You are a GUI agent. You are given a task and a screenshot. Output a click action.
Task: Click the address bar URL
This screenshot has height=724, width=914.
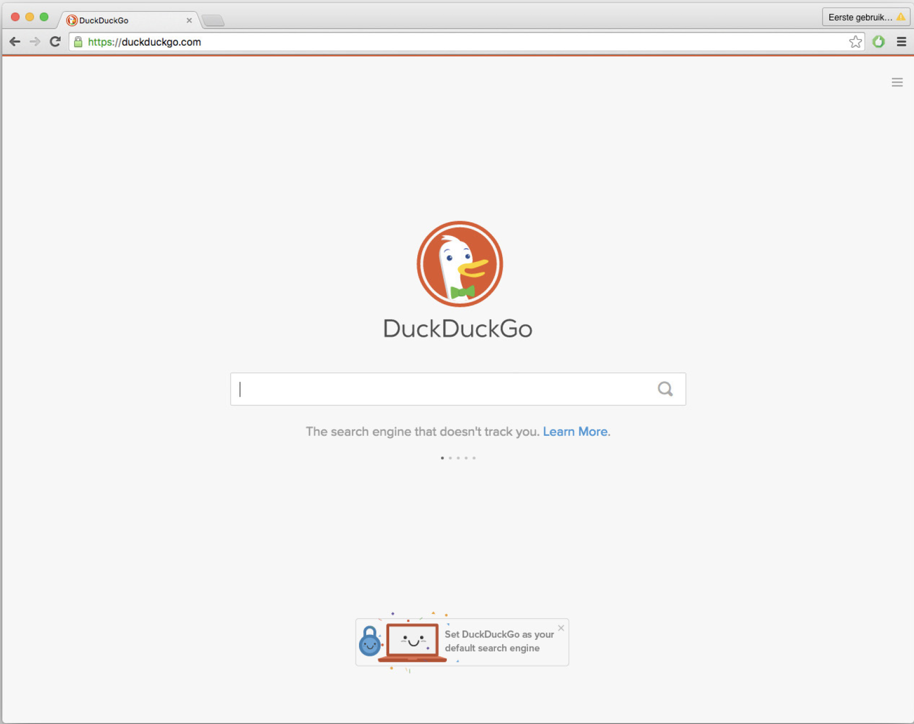point(144,42)
